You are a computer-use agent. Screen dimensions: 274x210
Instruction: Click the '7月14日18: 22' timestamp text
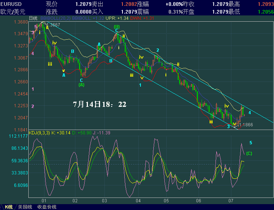100,104
